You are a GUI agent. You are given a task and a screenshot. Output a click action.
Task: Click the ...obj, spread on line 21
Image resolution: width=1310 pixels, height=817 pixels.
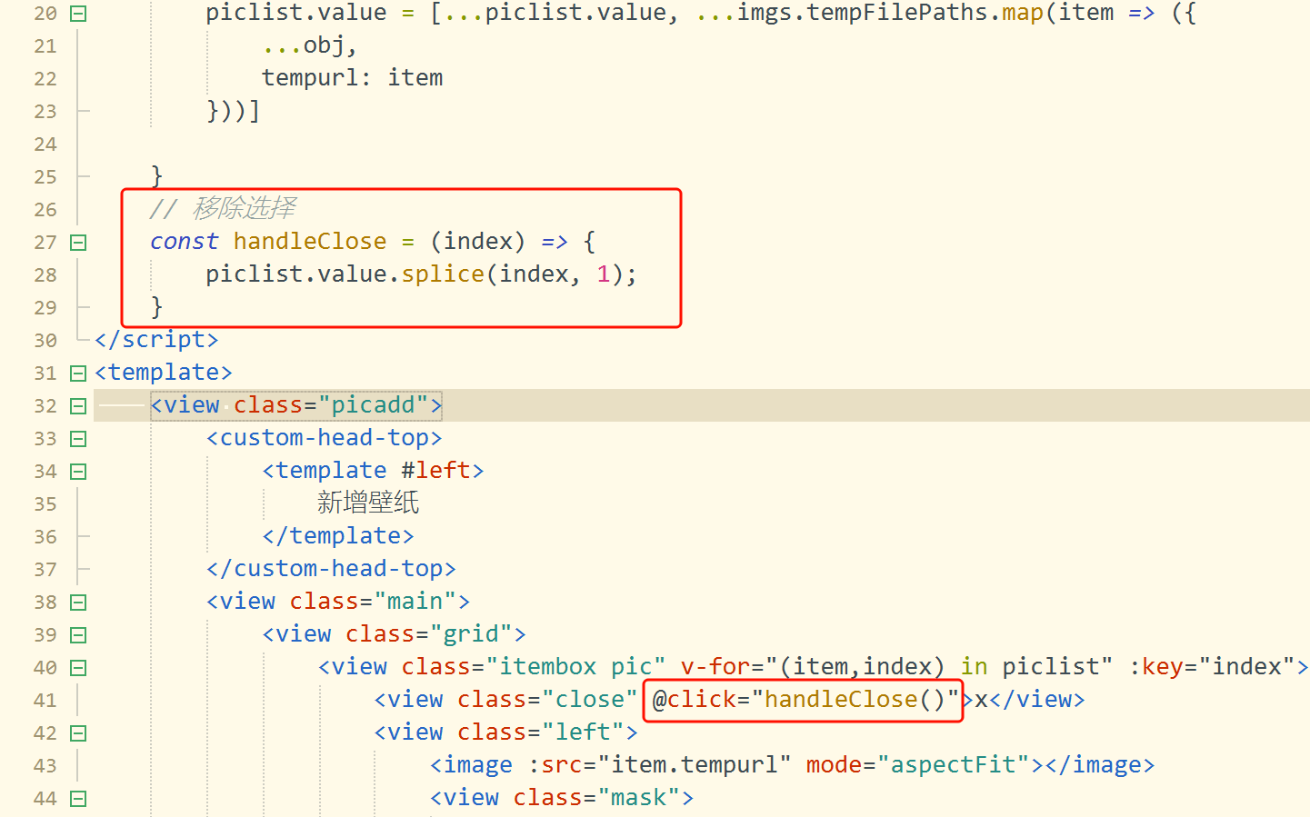310,45
